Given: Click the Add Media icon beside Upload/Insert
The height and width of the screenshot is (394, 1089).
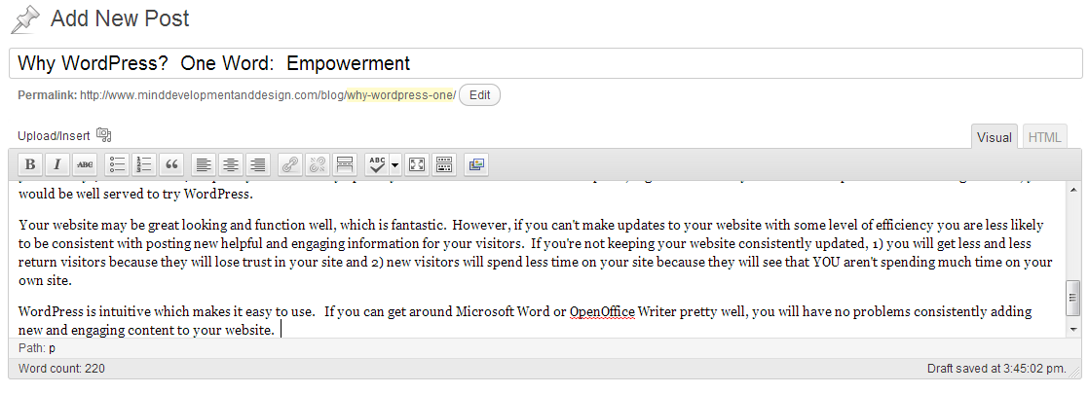Looking at the screenshot, I should [x=104, y=135].
